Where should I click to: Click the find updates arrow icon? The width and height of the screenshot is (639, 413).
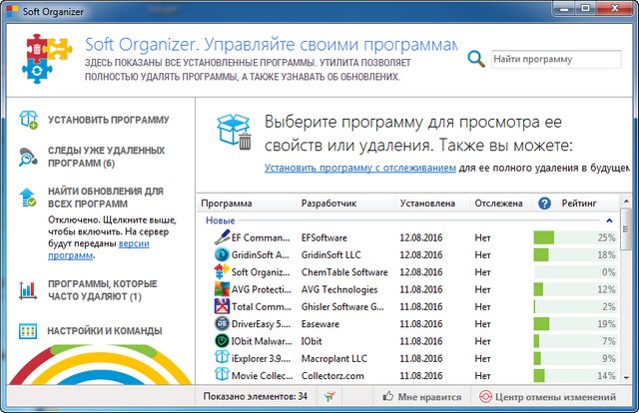pos(28,196)
